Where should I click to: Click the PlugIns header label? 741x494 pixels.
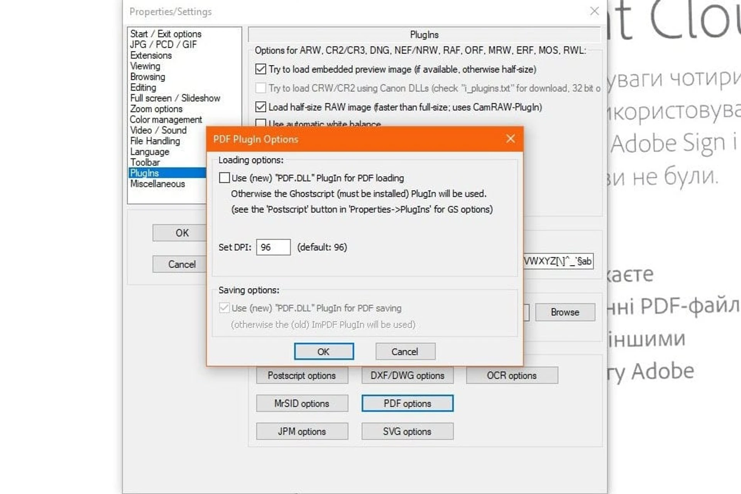click(x=424, y=35)
